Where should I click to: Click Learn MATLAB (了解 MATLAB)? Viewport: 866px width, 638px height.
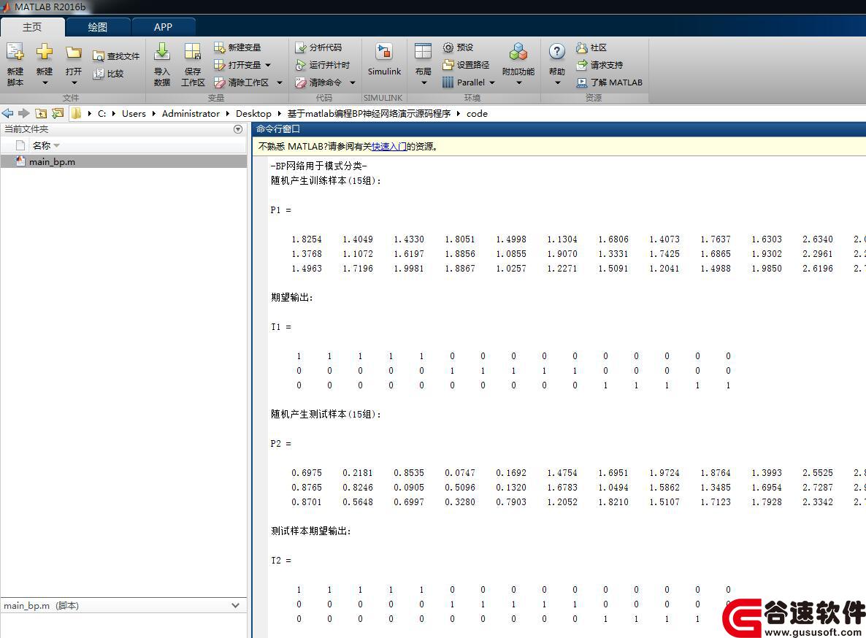pos(609,82)
